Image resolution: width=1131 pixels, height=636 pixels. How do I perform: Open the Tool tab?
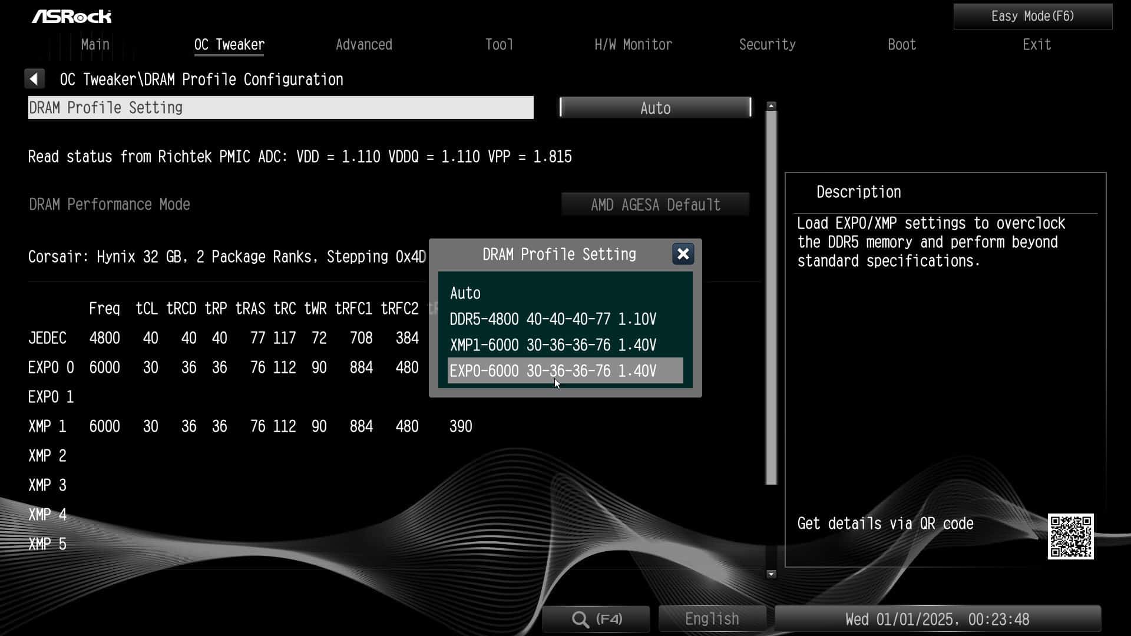499,45
